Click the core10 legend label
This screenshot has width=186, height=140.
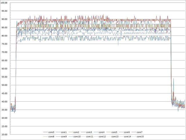[x=77, y=136]
